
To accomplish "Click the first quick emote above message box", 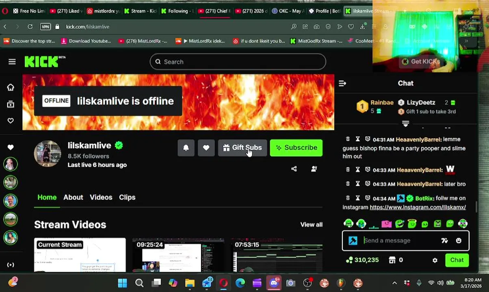I will tap(348, 223).
